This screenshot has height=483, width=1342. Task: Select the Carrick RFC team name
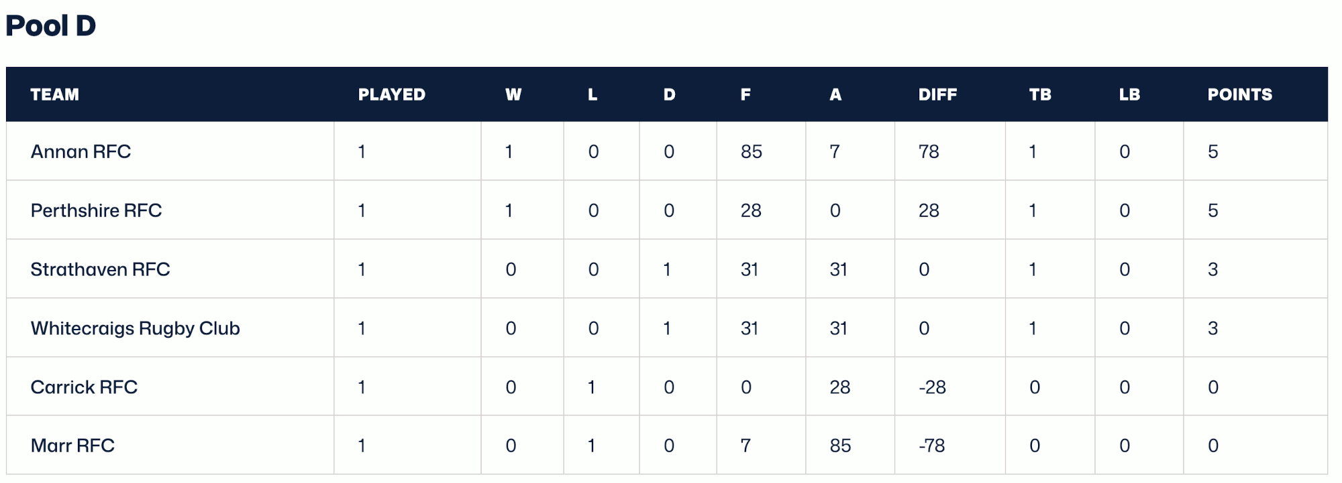pyautogui.click(x=84, y=387)
